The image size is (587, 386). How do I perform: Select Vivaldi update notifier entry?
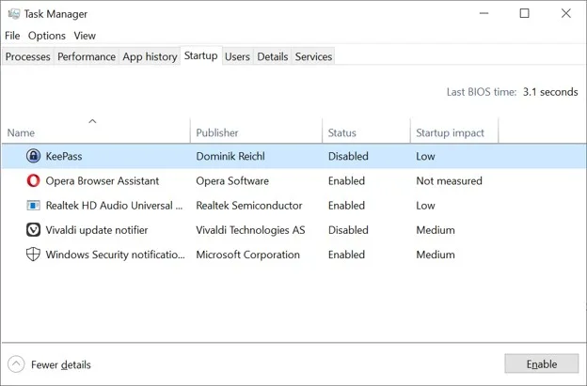[x=97, y=230]
